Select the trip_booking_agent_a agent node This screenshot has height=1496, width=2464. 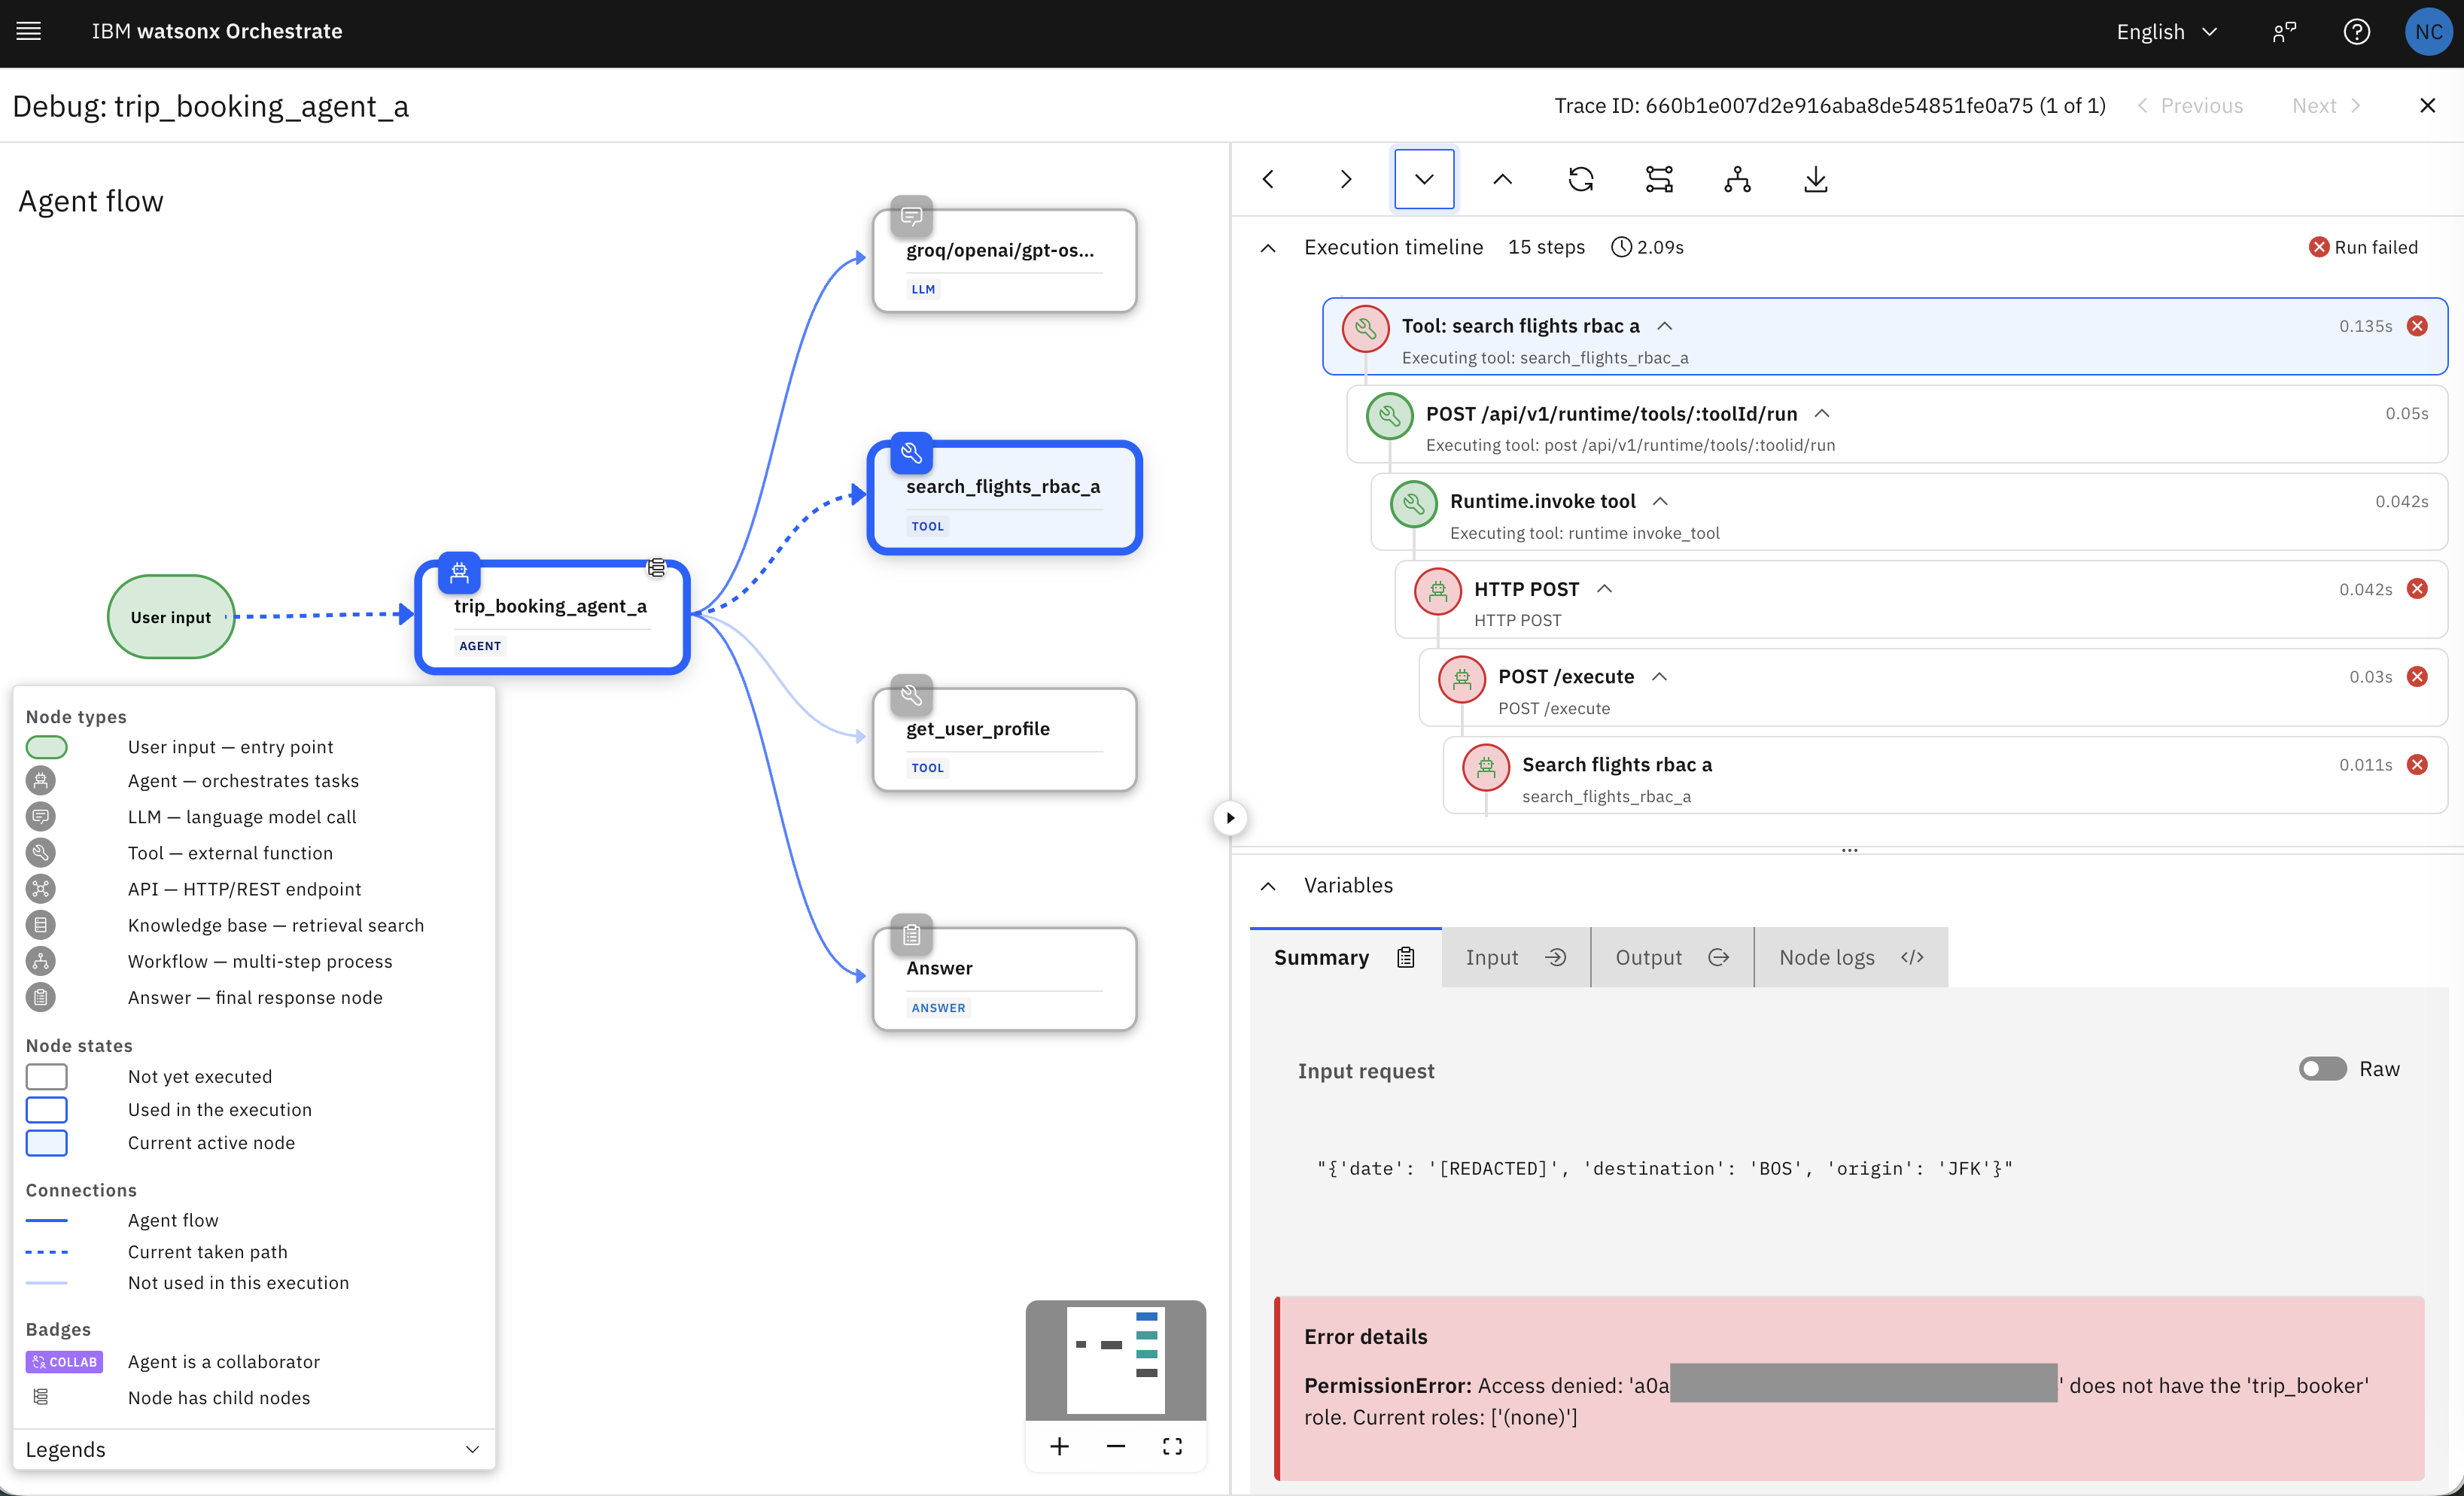point(552,617)
